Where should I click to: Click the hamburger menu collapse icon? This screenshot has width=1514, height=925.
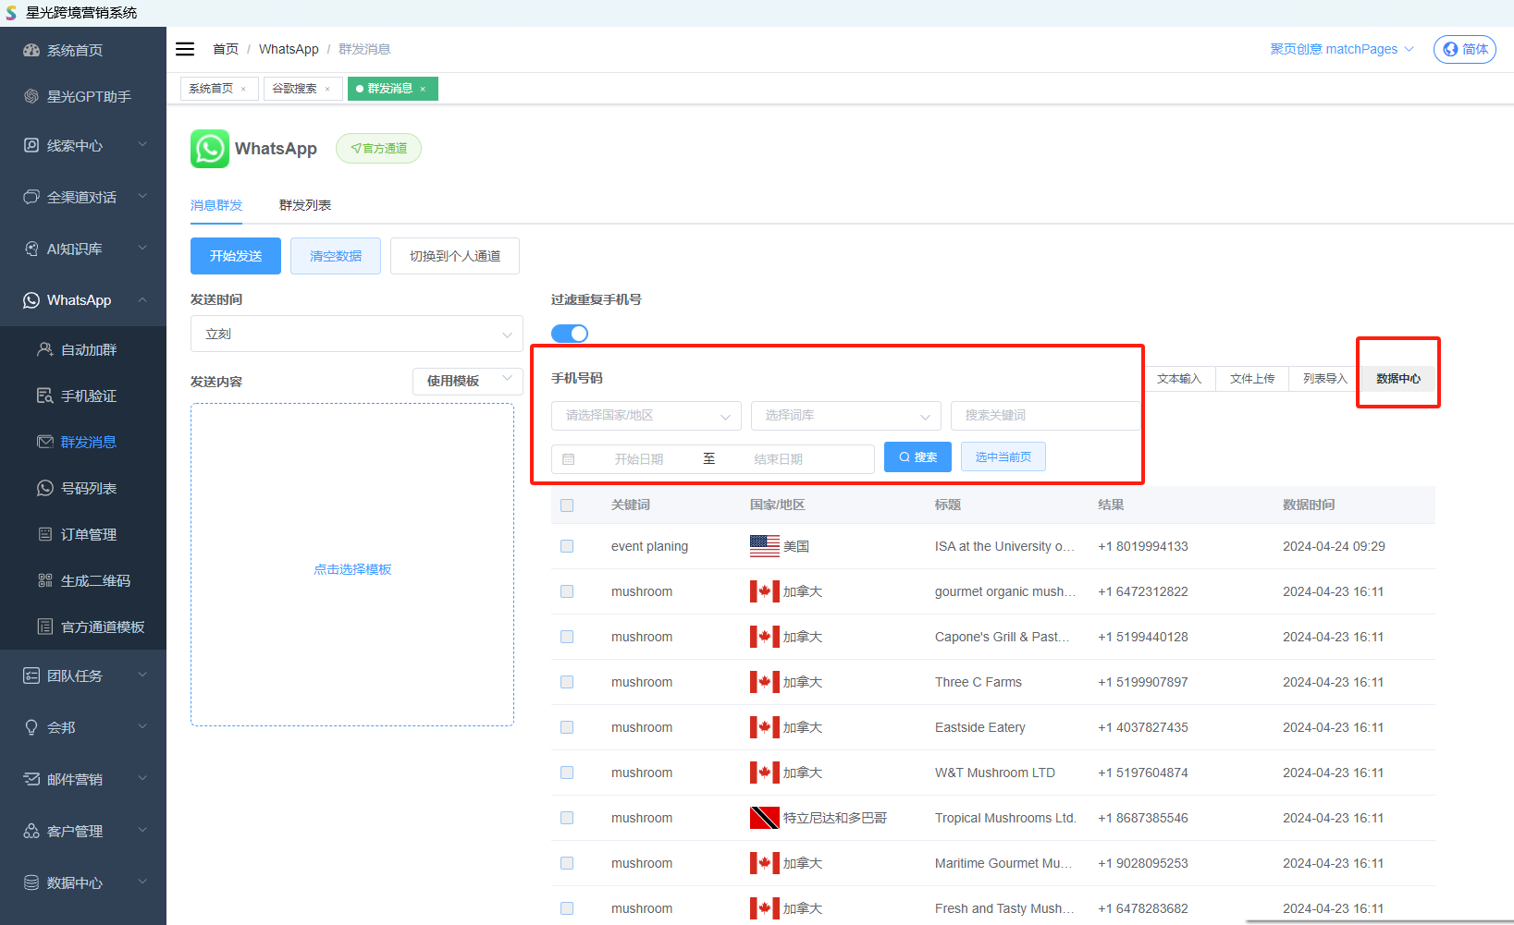[x=185, y=49]
